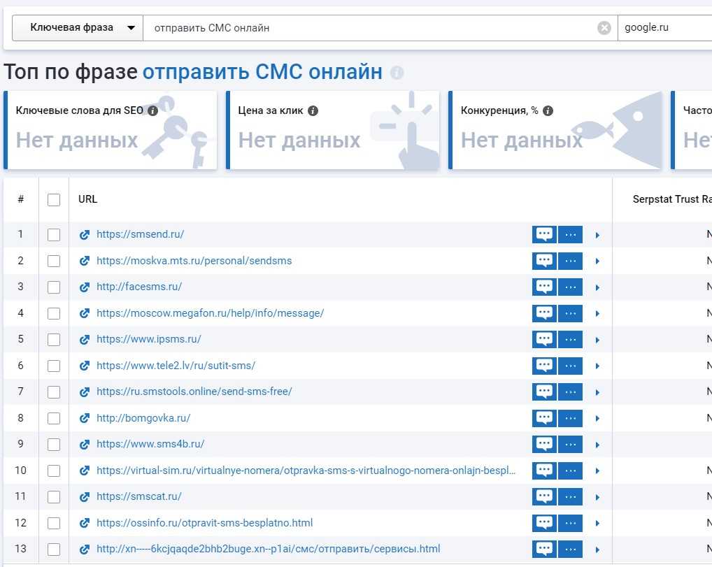
Task: Open the three-dots menu for facesms.ru row
Action: pos(570,287)
